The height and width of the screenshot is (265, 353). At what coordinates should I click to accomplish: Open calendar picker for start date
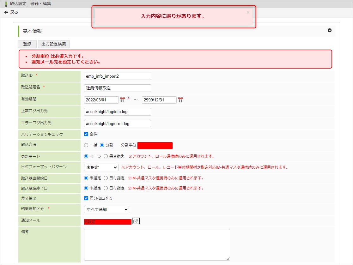123,100
